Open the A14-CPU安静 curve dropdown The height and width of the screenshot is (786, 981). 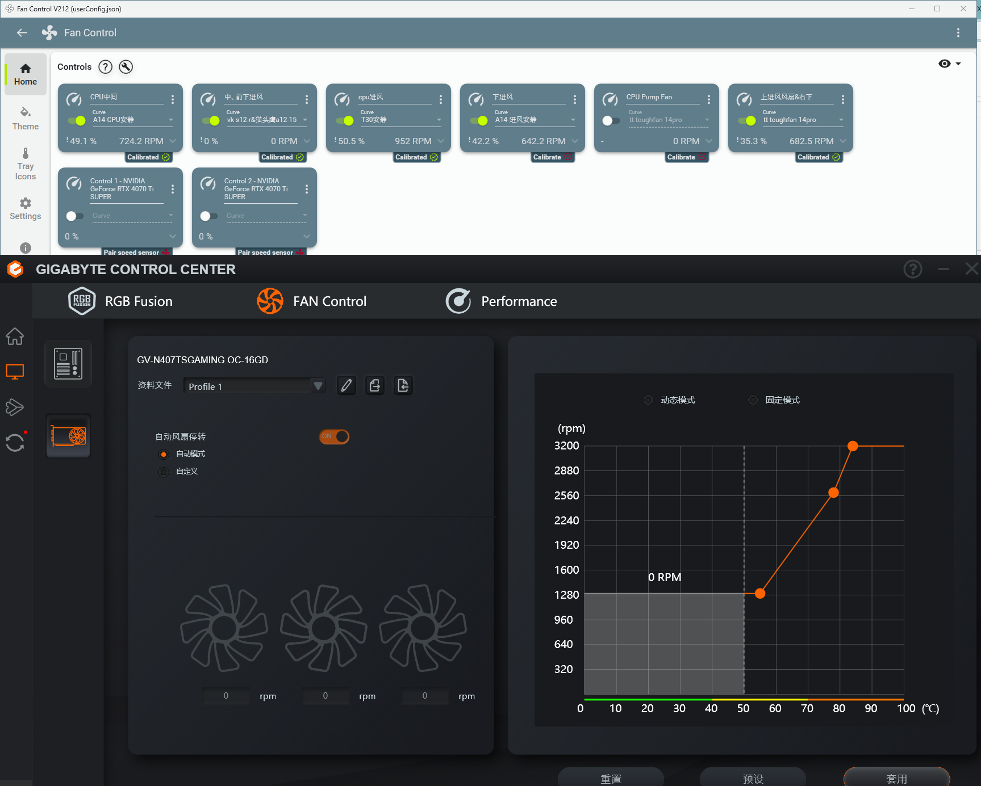tap(133, 120)
